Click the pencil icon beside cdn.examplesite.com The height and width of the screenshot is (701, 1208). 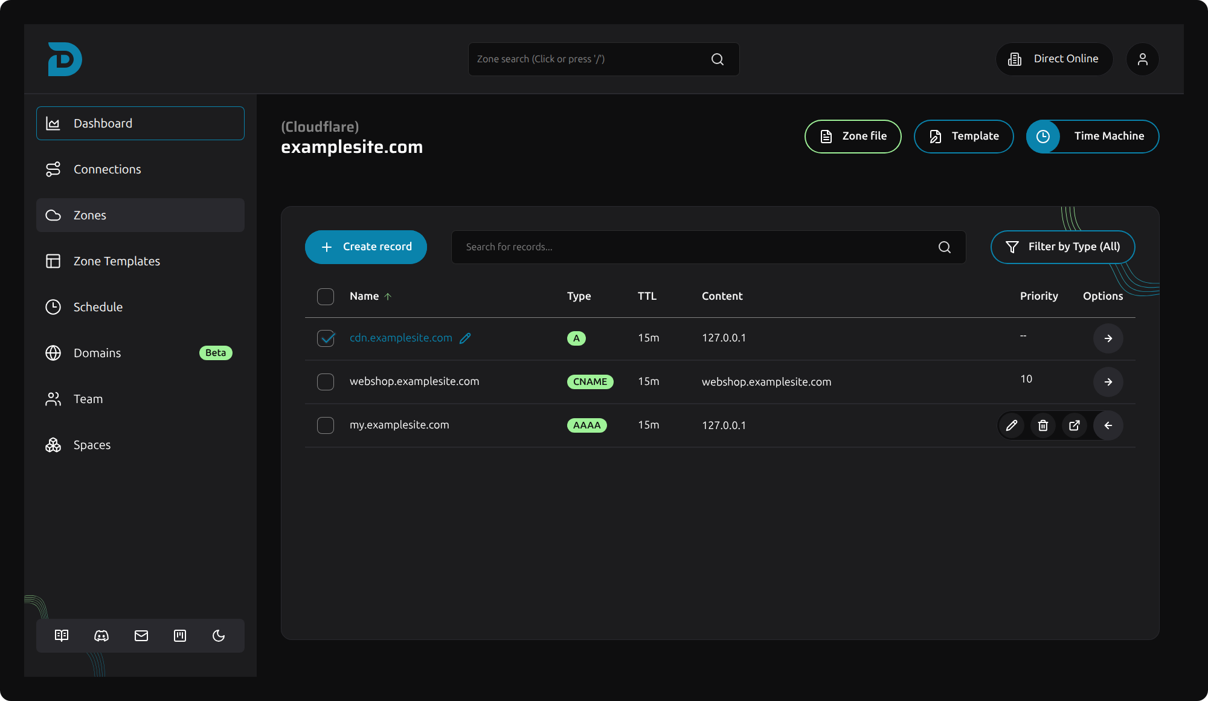[x=465, y=338]
